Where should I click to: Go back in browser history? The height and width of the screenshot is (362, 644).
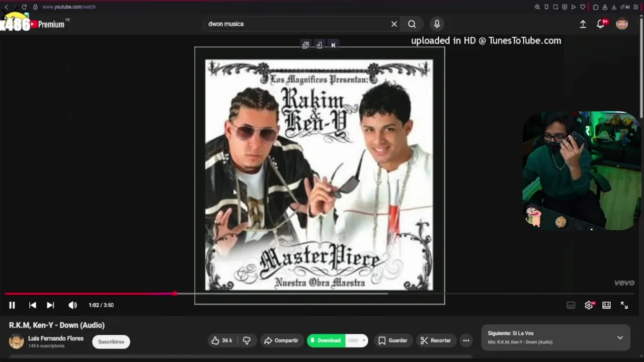pos(6,7)
